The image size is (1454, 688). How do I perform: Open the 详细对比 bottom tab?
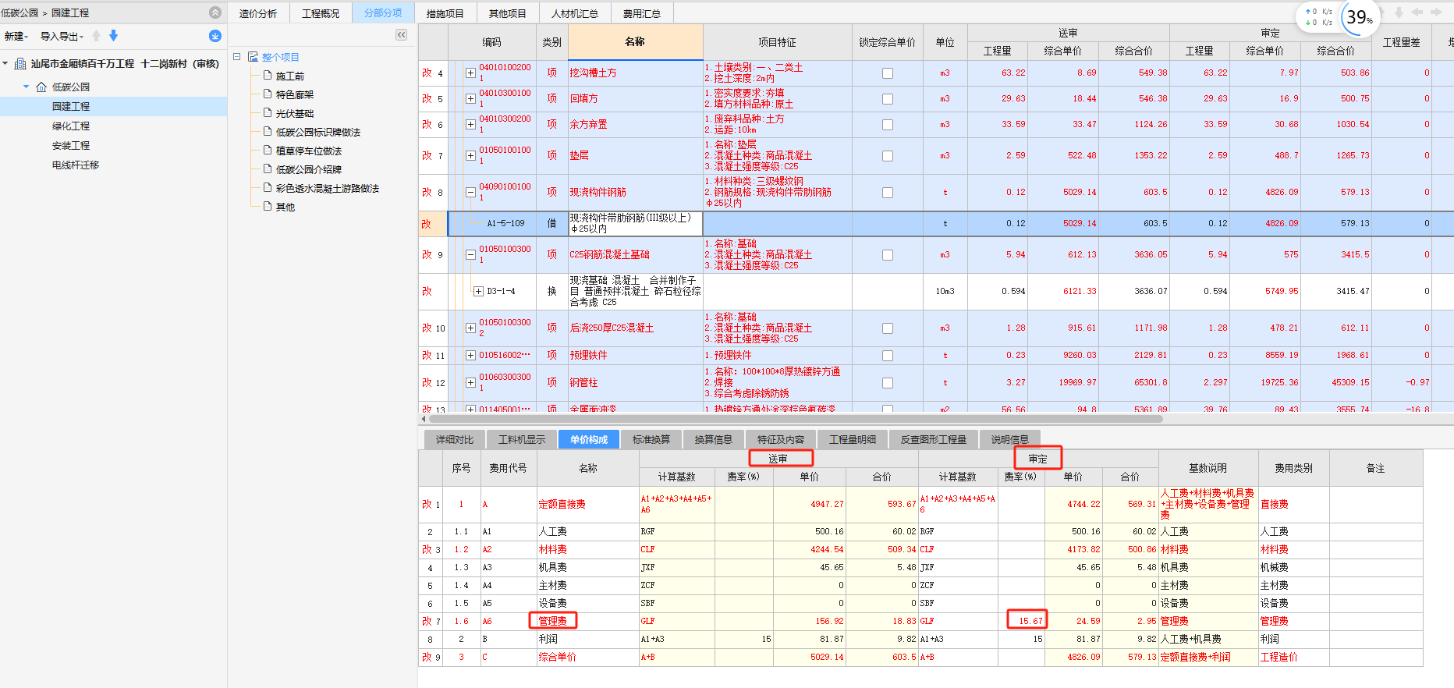coord(455,439)
